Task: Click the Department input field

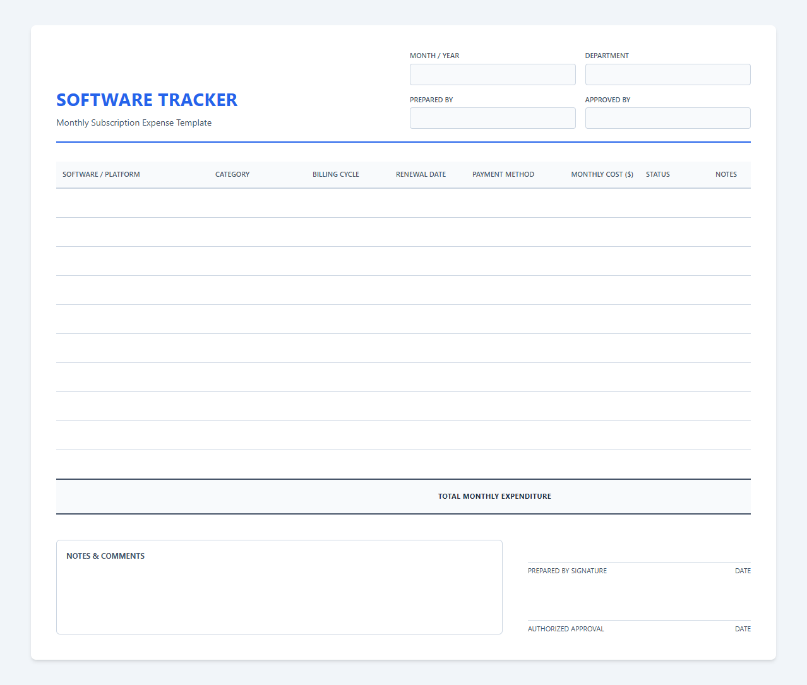Action: point(667,74)
